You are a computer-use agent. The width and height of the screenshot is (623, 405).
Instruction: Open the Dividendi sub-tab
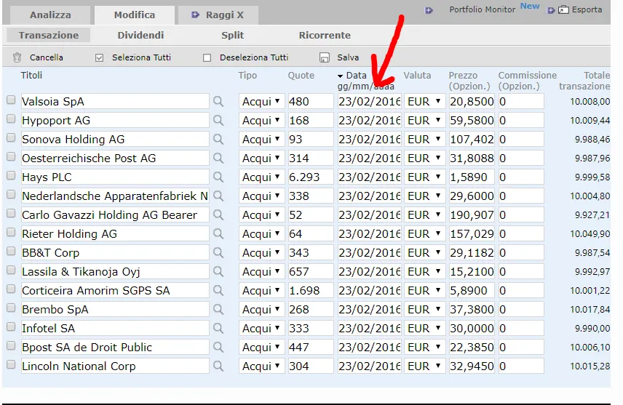140,35
